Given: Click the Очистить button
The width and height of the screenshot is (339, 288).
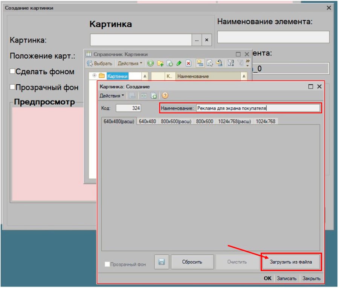Looking at the screenshot, I should (237, 262).
